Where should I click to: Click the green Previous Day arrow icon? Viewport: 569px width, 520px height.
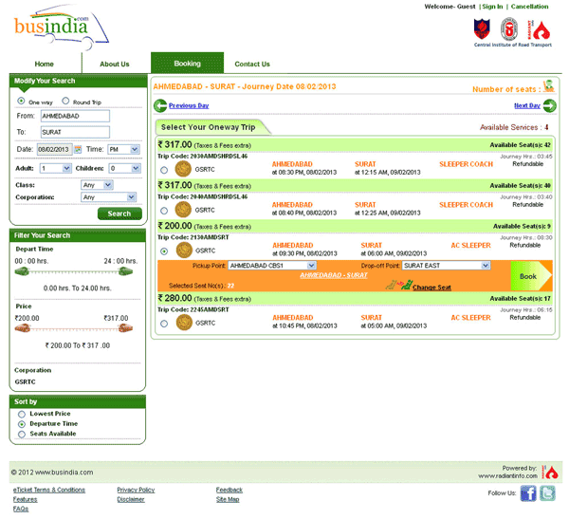tap(160, 105)
